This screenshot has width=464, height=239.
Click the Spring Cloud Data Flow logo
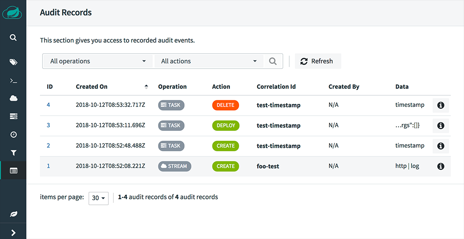click(x=12, y=13)
